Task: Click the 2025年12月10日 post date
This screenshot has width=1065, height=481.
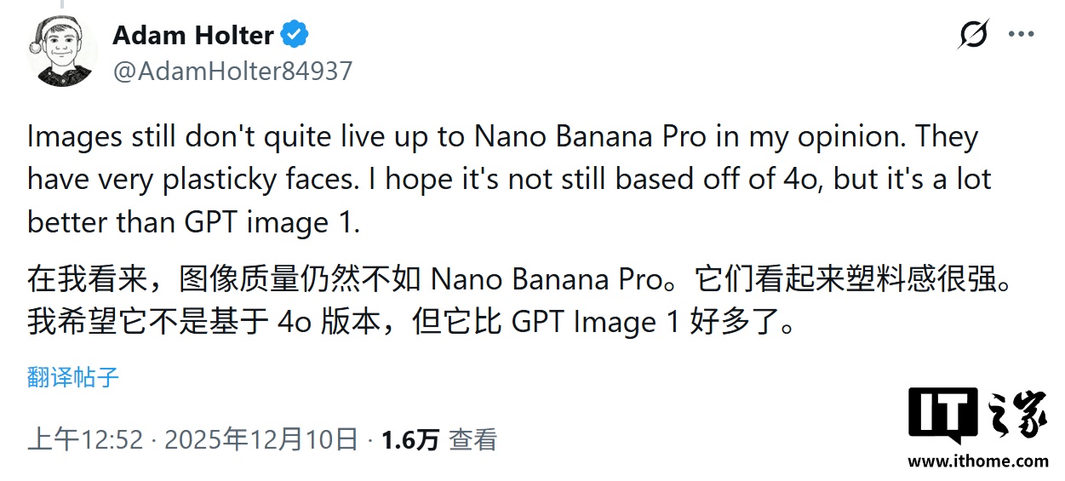Action: coord(261,439)
